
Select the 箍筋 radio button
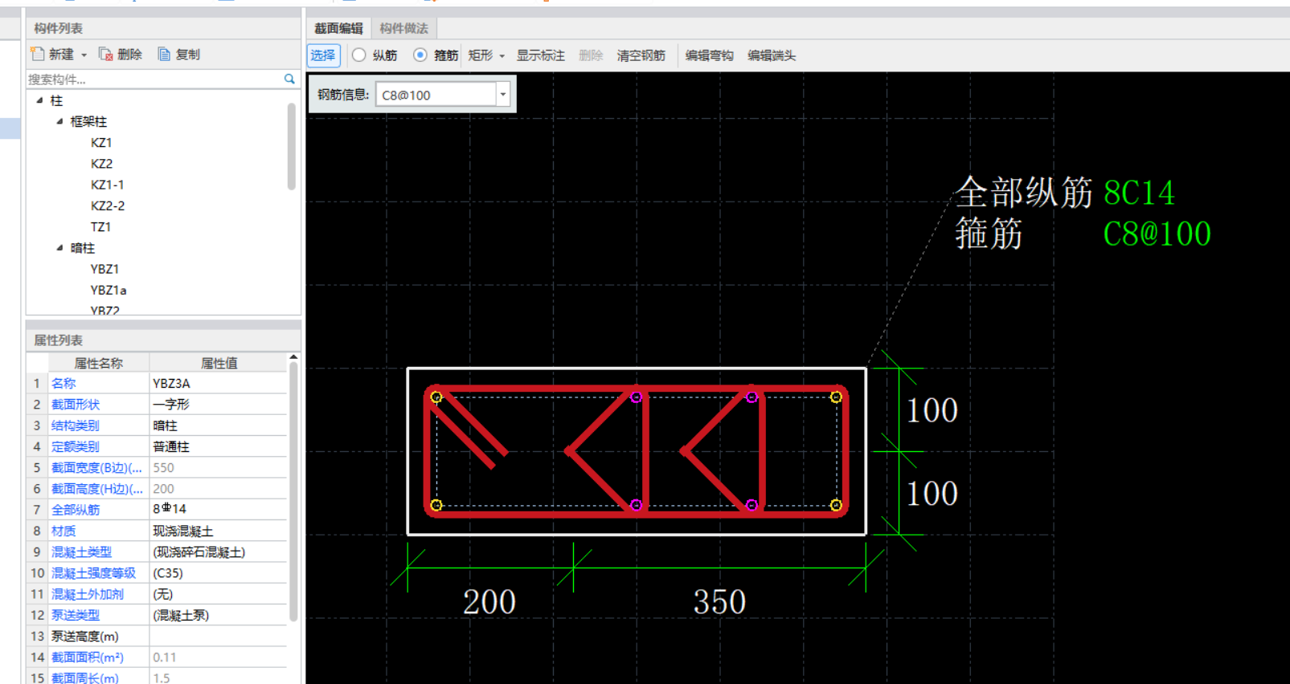coord(420,55)
